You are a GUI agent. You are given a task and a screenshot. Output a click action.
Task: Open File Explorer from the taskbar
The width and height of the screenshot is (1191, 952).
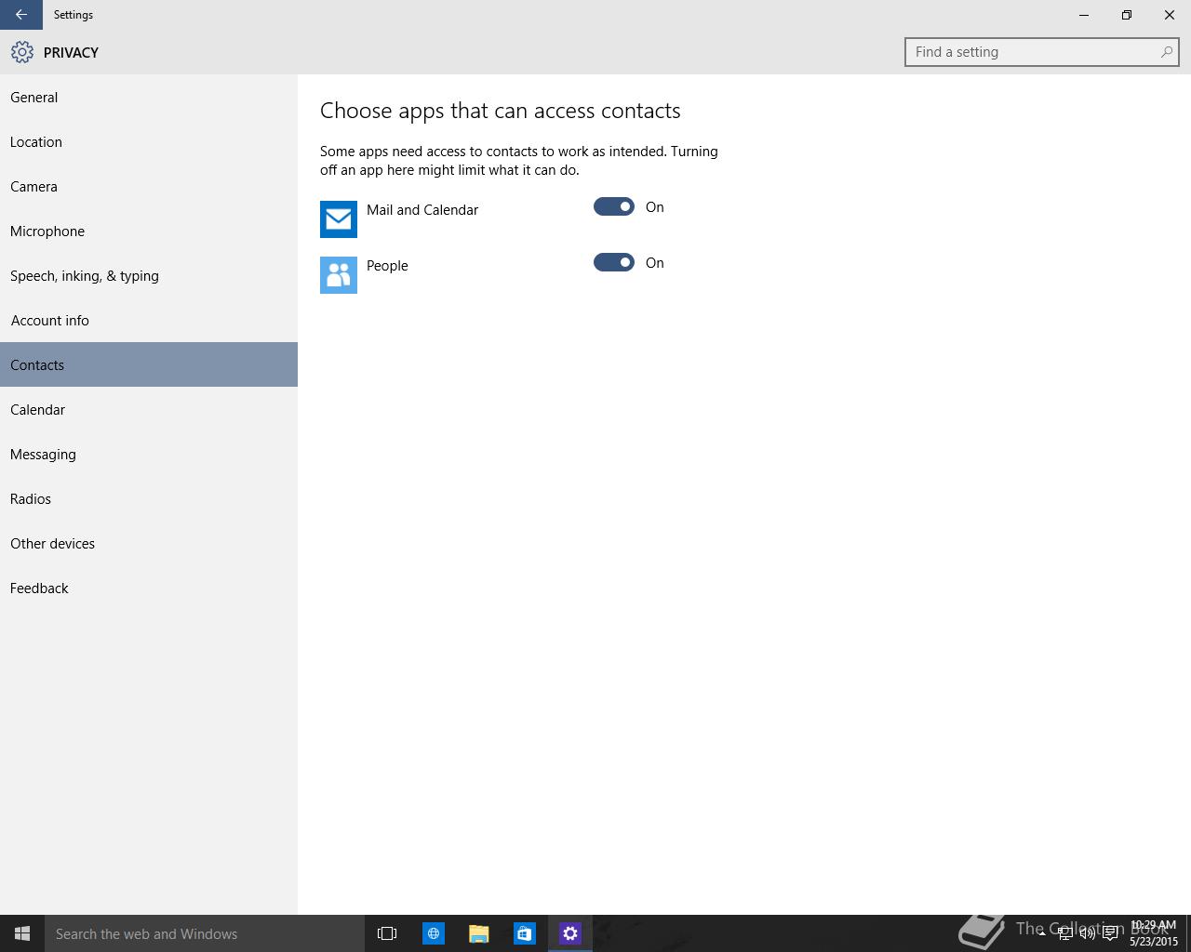click(x=479, y=933)
